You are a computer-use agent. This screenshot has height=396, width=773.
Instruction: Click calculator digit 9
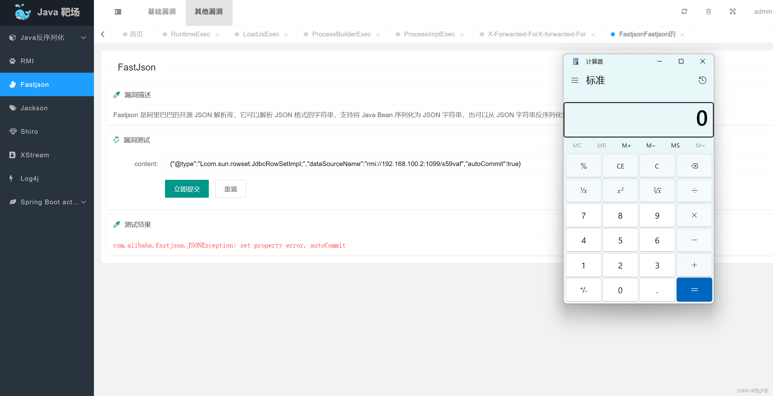(657, 215)
